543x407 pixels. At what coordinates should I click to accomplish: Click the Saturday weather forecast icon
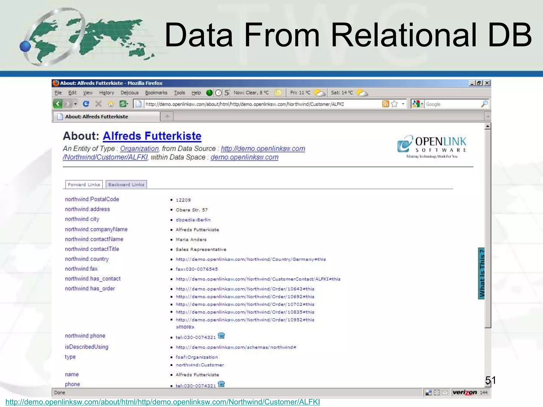click(362, 93)
